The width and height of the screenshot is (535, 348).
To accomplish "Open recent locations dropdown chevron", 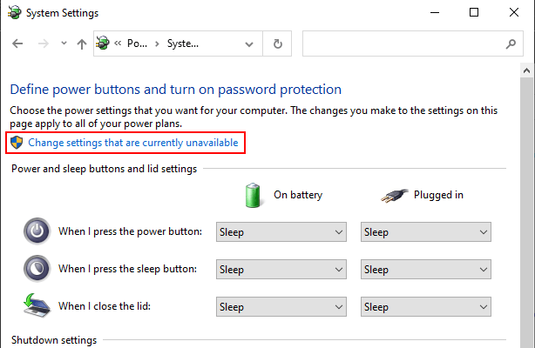I will click(x=64, y=43).
